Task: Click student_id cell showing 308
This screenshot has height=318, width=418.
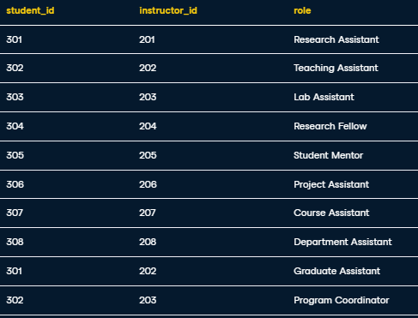Action: pos(15,242)
